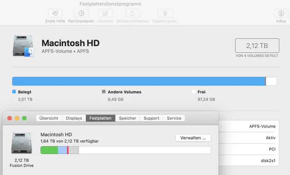Minimize the window with the yellow button
The height and width of the screenshot is (175, 290).
pos(17,118)
